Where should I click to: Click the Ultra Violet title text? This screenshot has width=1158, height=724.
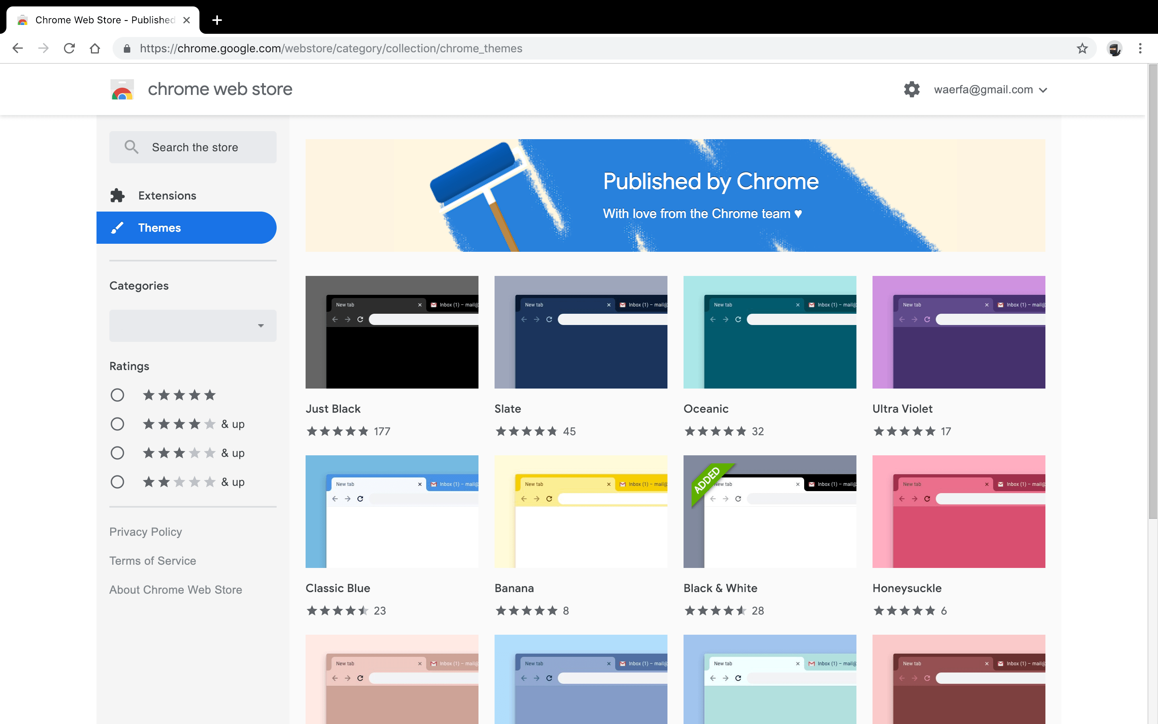pos(902,409)
